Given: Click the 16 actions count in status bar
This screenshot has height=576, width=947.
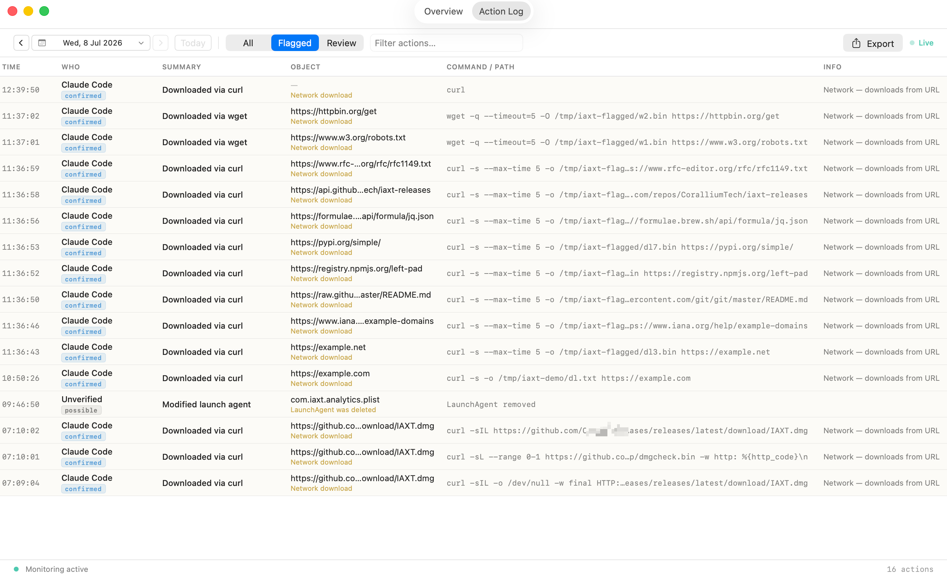Looking at the screenshot, I should (910, 569).
